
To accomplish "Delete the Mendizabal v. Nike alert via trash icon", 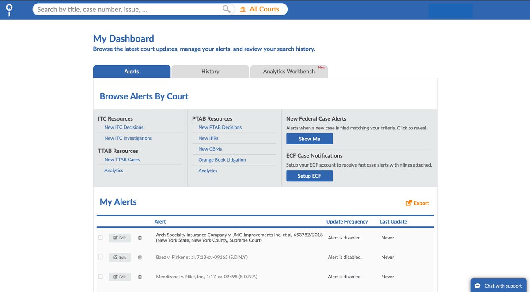I will tap(140, 277).
